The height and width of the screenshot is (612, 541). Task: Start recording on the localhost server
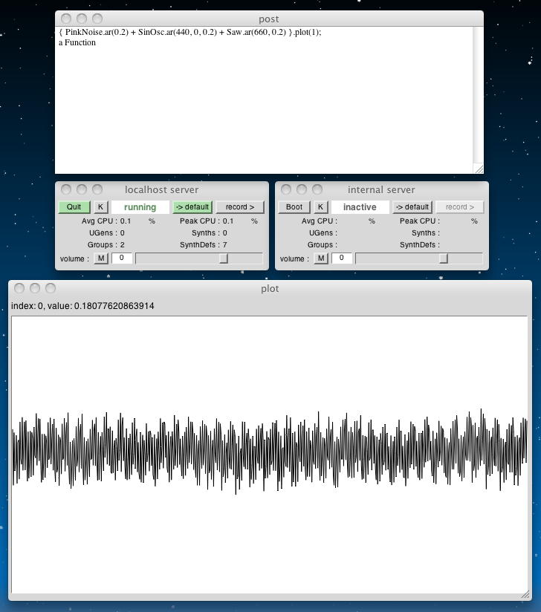pos(240,207)
